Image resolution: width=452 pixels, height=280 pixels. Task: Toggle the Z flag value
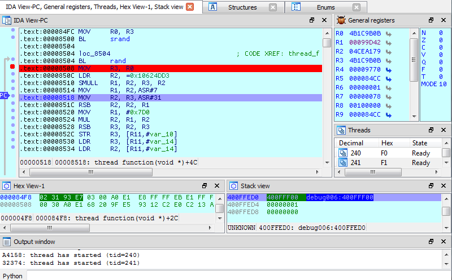pos(441,40)
